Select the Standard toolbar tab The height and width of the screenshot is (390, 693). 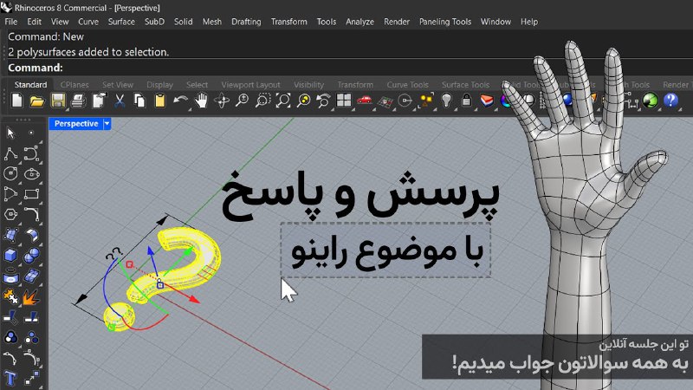pyautogui.click(x=30, y=84)
